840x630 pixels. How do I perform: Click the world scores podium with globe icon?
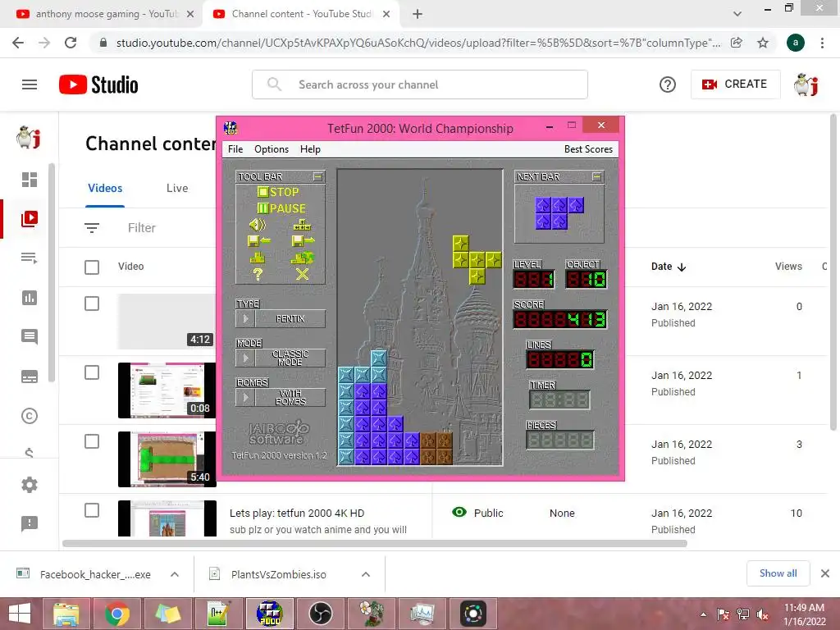coord(303,258)
